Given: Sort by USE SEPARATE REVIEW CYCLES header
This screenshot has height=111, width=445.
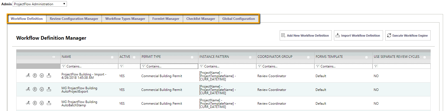Looking at the screenshot, I should (397, 57).
